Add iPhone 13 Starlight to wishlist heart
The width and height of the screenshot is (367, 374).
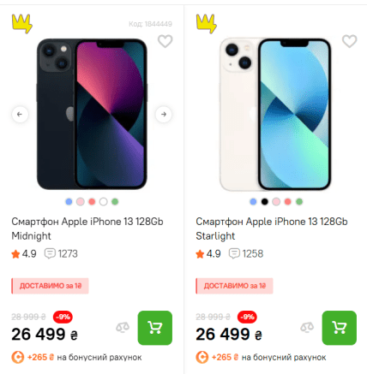coord(350,41)
